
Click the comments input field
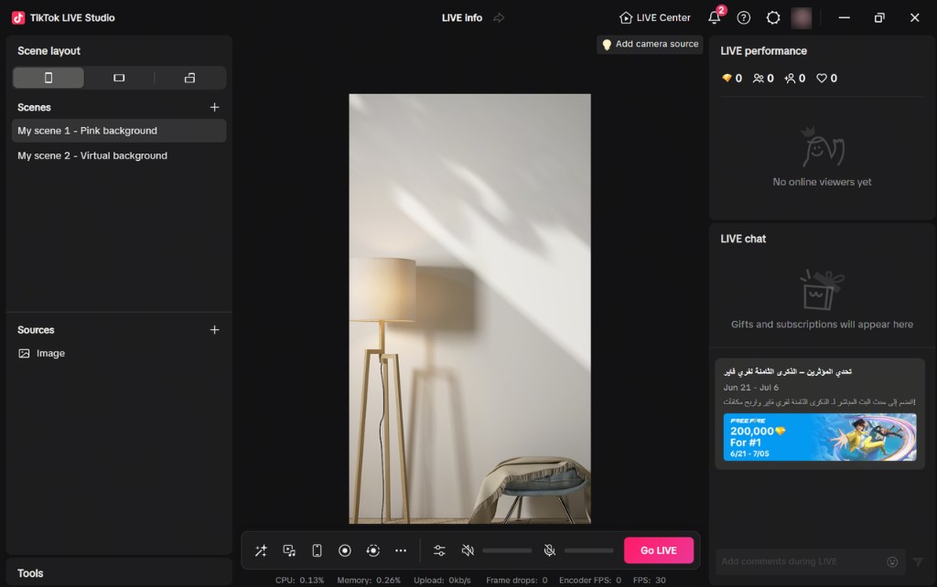tap(796, 561)
